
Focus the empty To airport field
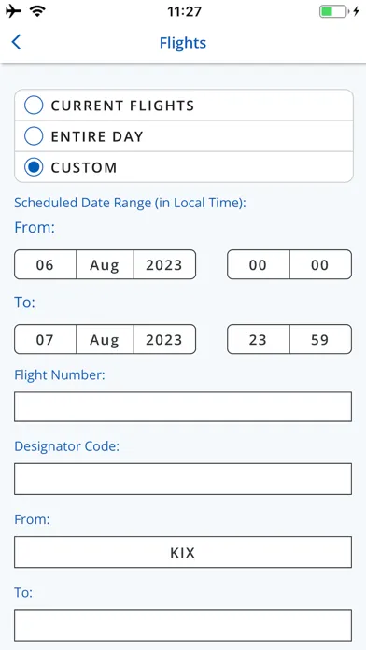tap(183, 625)
